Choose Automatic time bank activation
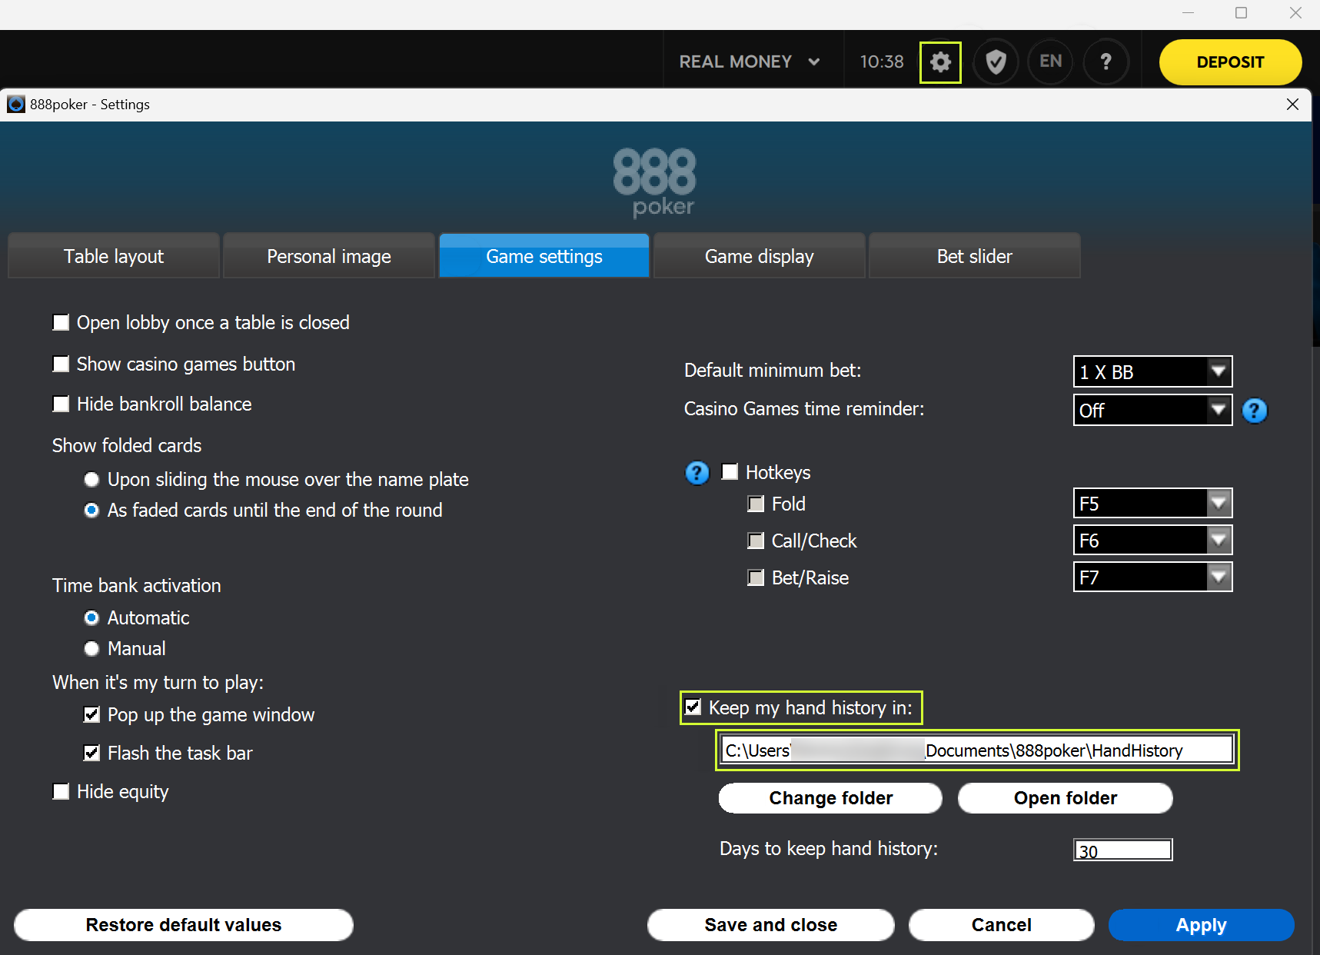This screenshot has width=1320, height=955. pos(91,618)
